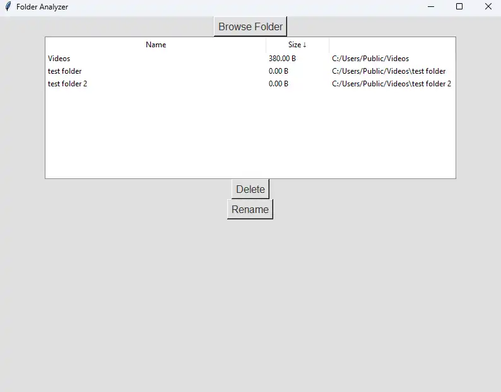Click the 0.00 B size of test folder

tap(278, 71)
